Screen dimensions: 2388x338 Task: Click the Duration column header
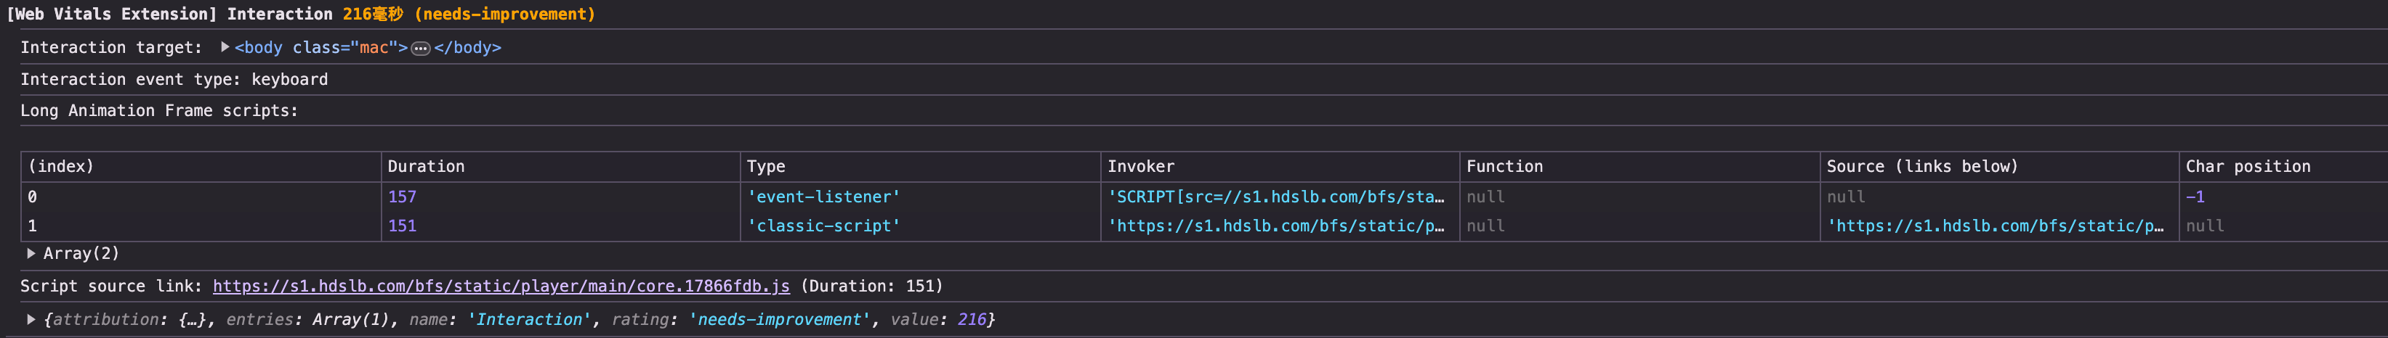[x=427, y=167]
